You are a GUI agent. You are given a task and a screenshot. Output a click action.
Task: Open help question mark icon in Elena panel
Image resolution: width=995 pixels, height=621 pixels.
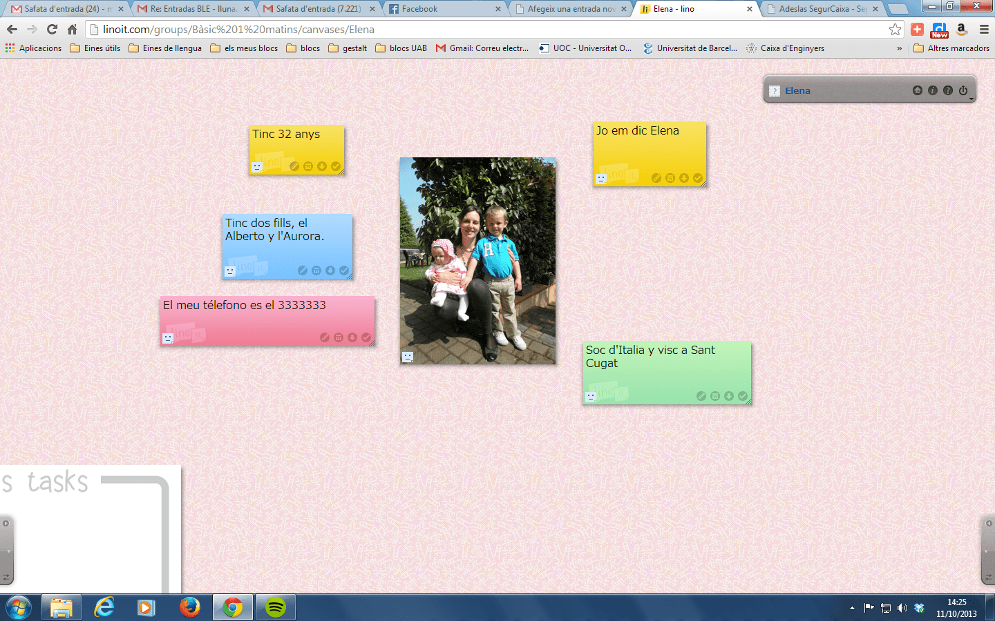[947, 90]
